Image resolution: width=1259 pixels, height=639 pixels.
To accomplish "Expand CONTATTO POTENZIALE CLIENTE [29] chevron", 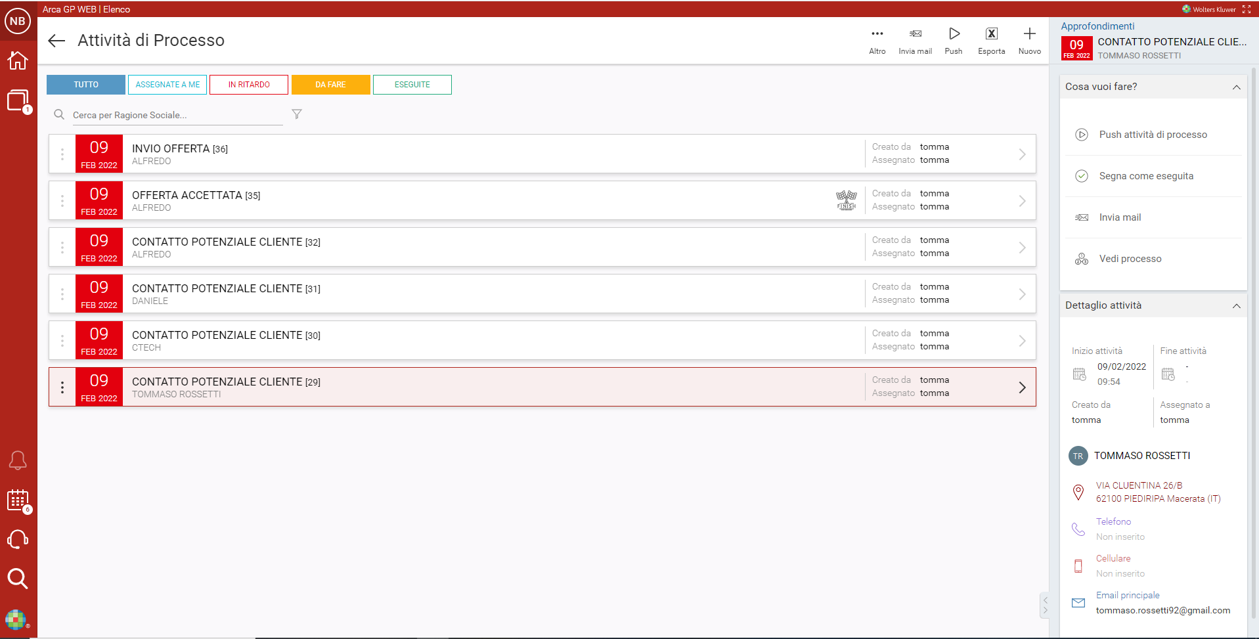I will click(1023, 387).
